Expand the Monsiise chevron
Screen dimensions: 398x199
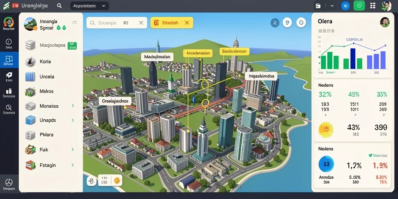click(73, 106)
